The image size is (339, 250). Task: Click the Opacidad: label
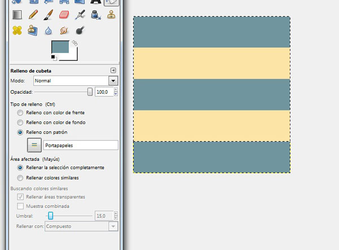(21, 92)
